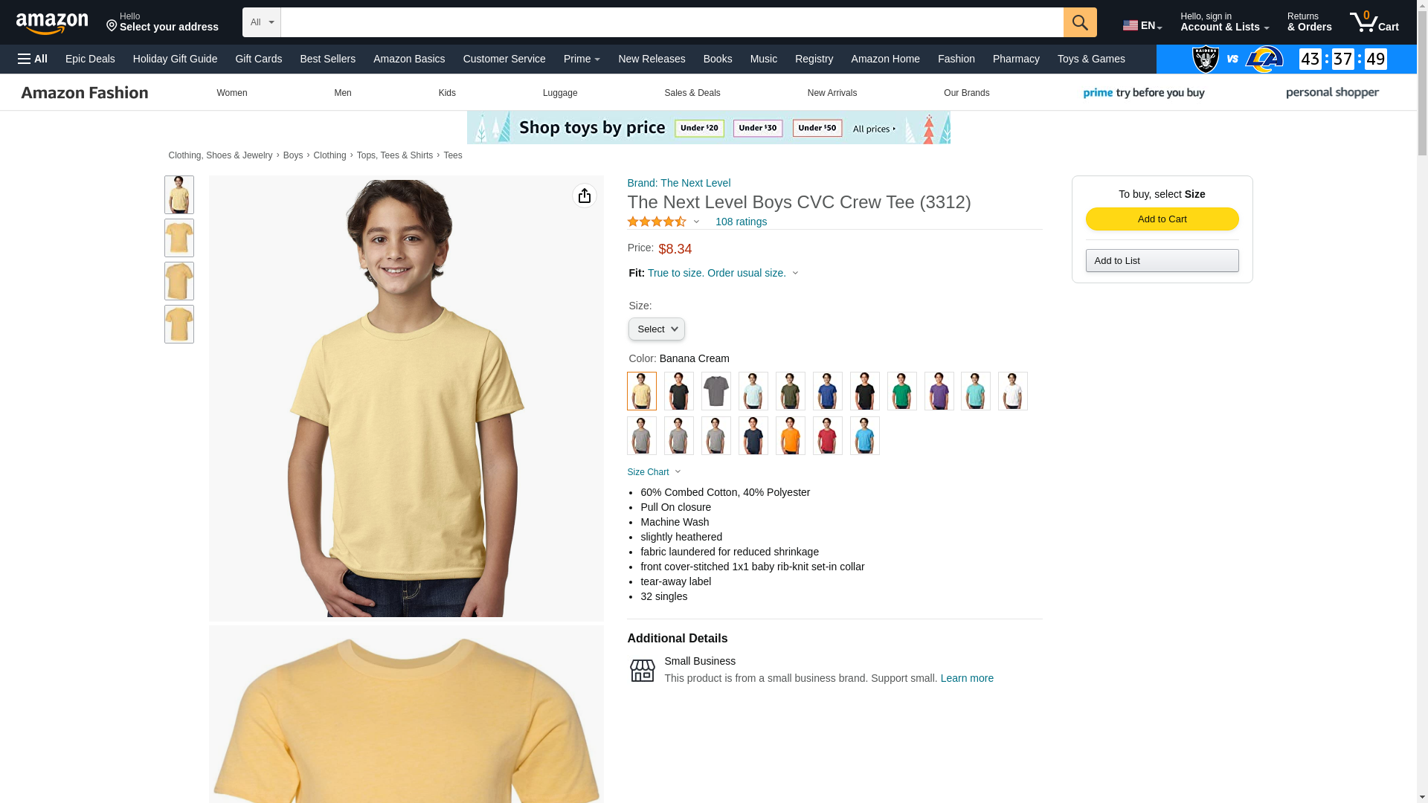Expand the Size Chart section
The width and height of the screenshot is (1428, 803).
click(x=654, y=472)
